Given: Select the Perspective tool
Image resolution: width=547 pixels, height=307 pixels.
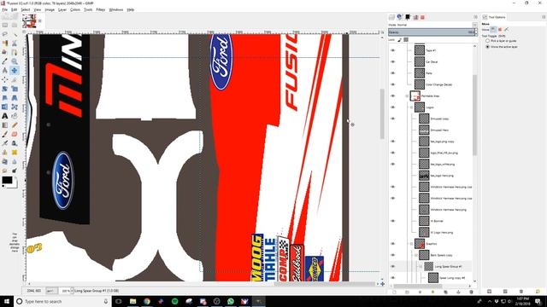Looking at the screenshot, I should [15, 98].
